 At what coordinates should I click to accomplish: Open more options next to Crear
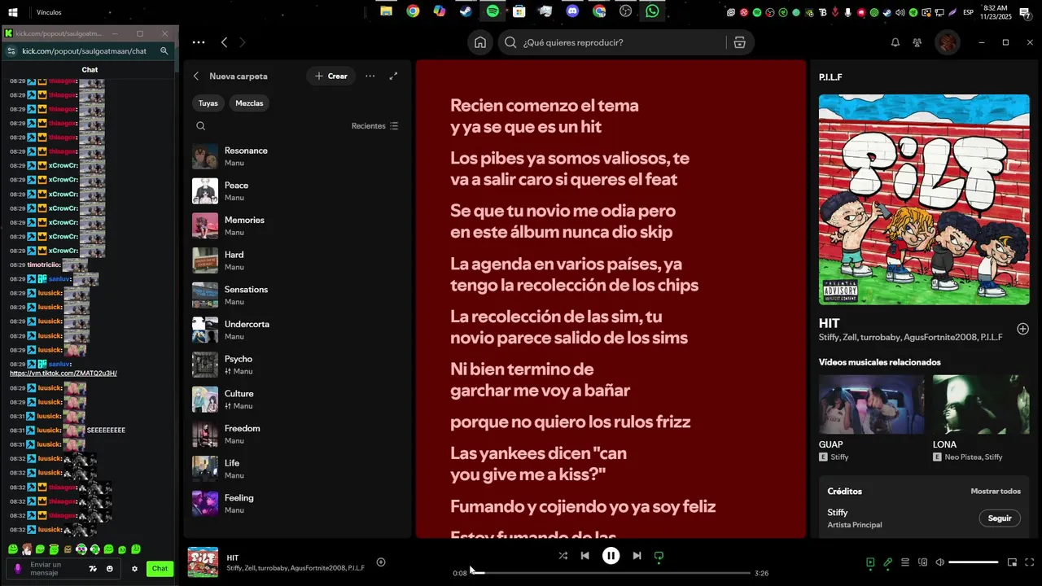tap(370, 76)
